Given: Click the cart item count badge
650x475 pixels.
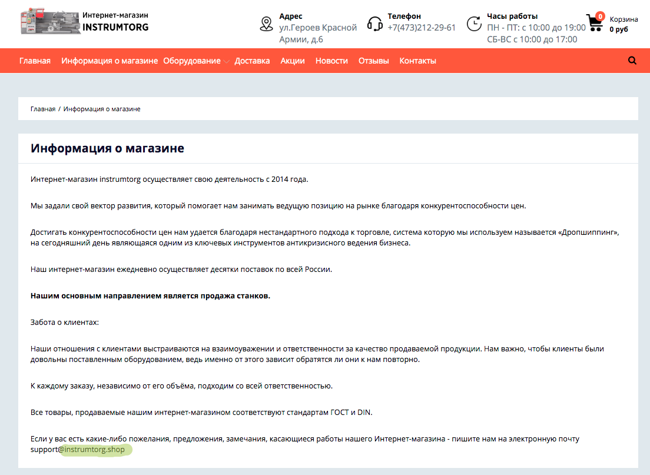Looking at the screenshot, I should pos(600,16).
